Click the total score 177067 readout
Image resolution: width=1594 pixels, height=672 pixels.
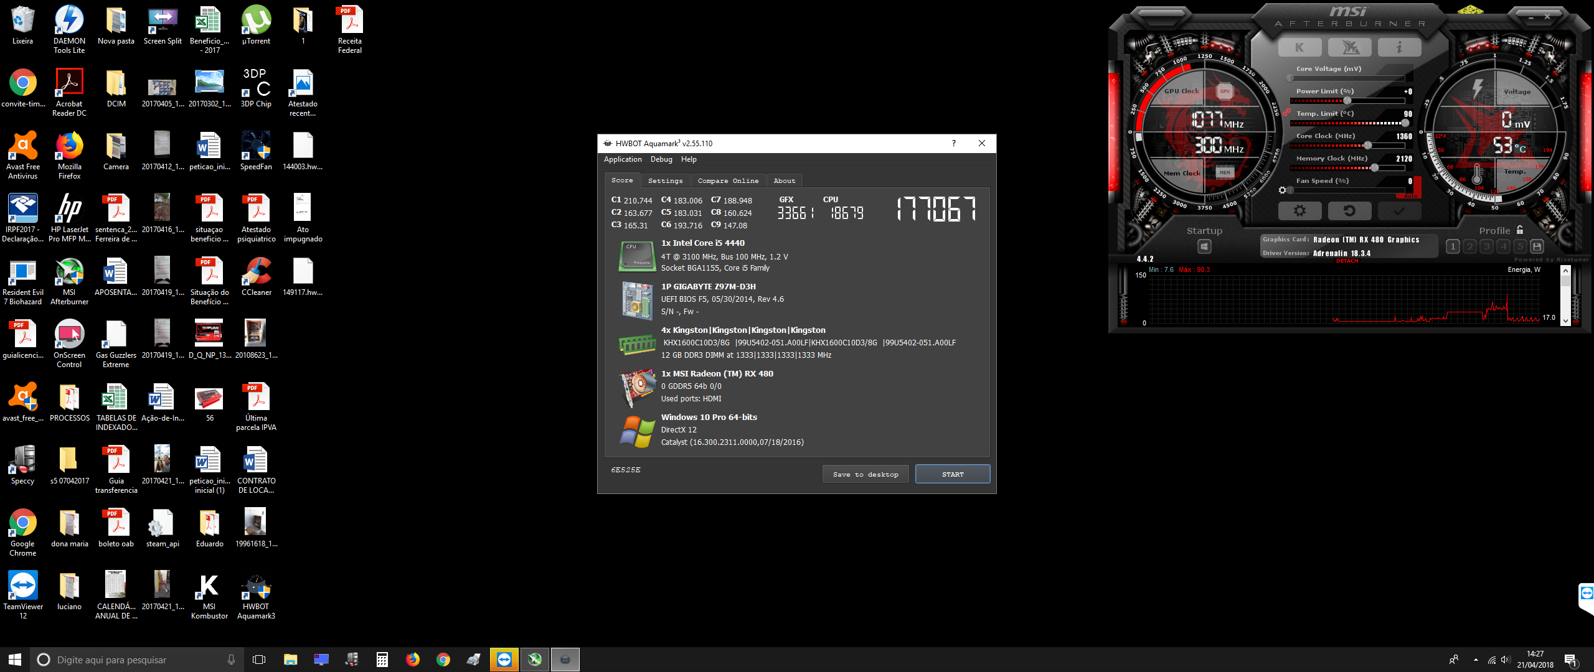point(936,209)
